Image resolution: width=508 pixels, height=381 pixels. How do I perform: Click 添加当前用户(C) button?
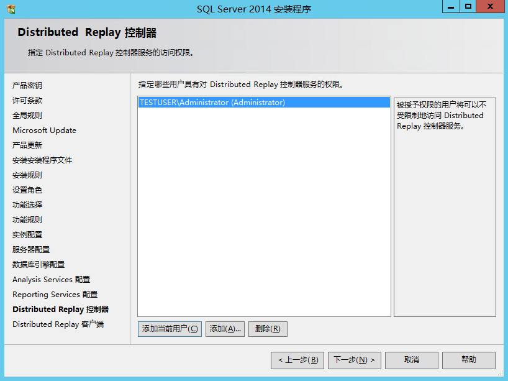[170, 329]
